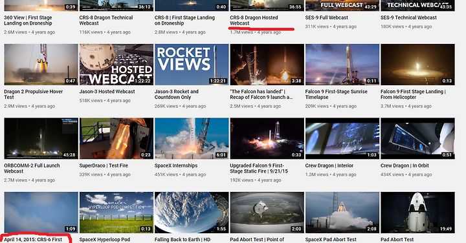Open Jason-3 Hosted Webcast title link
Image resolution: width=466 pixels, height=243 pixels.
click(x=107, y=91)
